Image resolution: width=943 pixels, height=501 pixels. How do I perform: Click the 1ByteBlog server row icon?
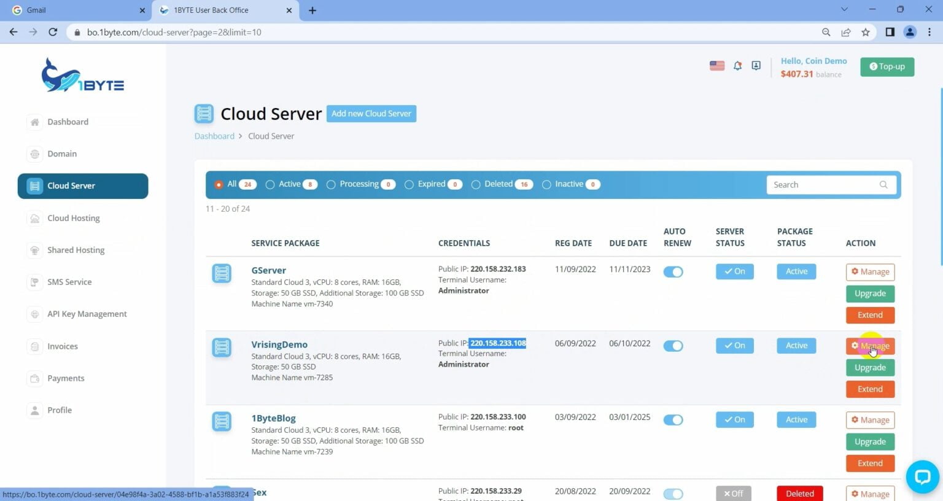[222, 421]
